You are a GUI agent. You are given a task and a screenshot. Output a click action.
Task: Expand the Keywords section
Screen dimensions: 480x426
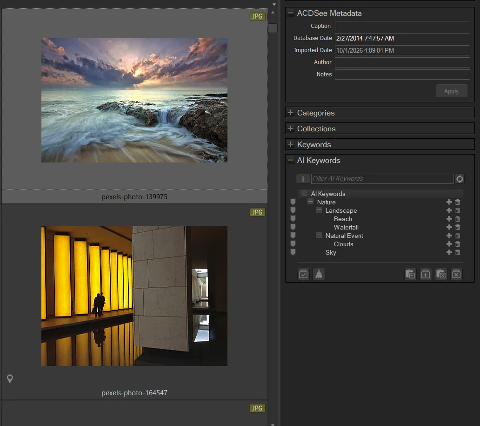coord(291,144)
